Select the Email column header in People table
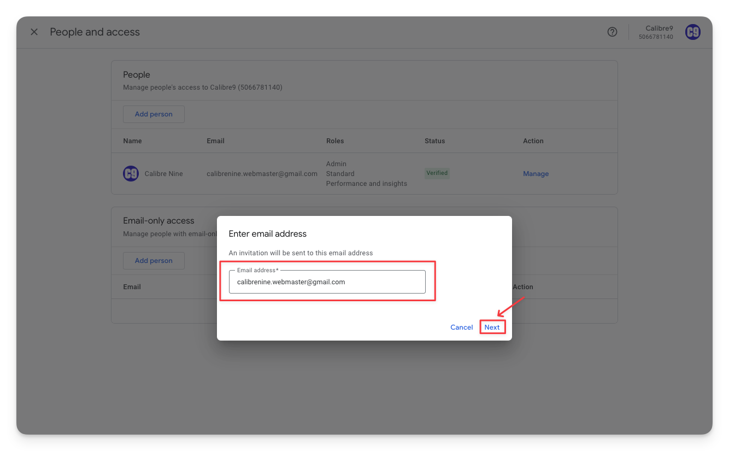729x451 pixels. tap(215, 141)
